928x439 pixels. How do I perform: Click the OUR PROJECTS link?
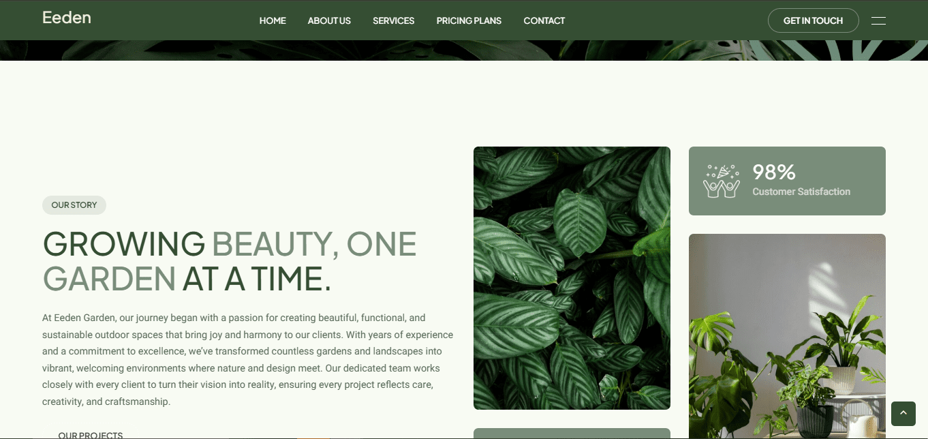pos(91,434)
